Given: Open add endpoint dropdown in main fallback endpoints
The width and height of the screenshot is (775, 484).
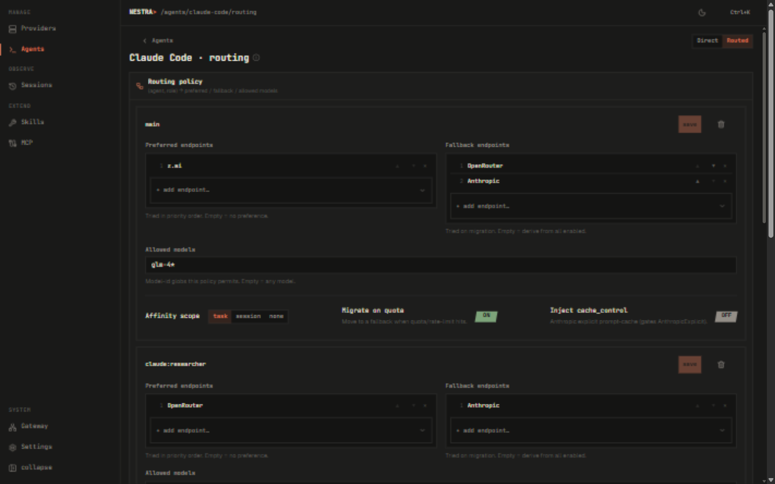Looking at the screenshot, I should pyautogui.click(x=591, y=206).
